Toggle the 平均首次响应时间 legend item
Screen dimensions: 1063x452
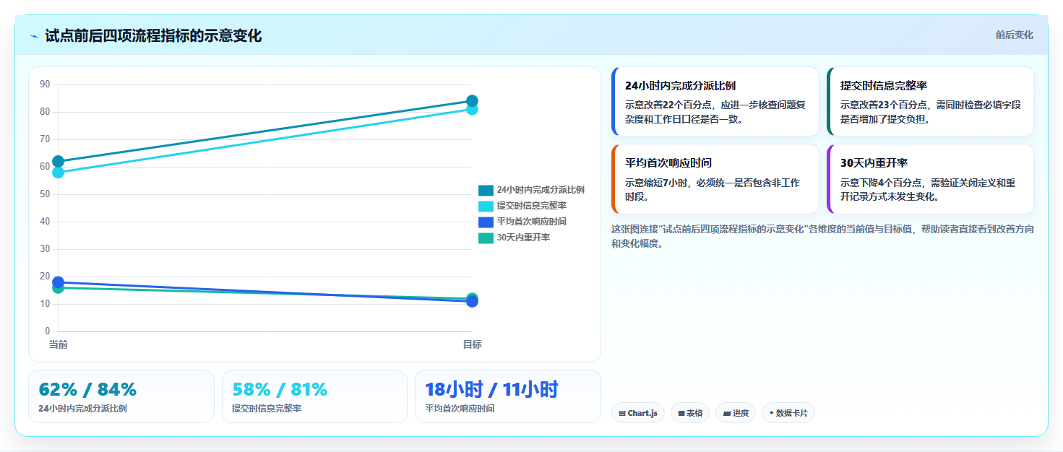point(522,222)
